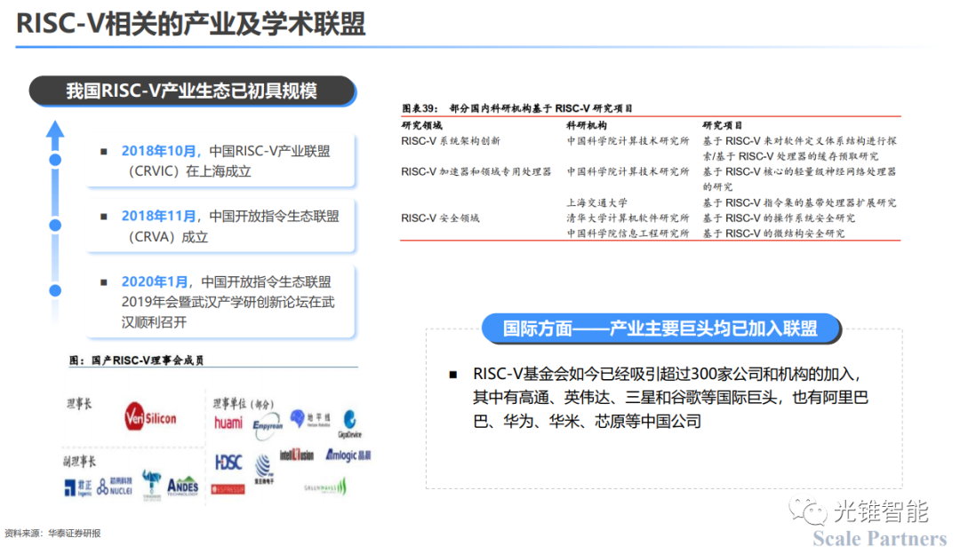Click the 研究项目 table column header
960x554 pixels.
(x=722, y=125)
